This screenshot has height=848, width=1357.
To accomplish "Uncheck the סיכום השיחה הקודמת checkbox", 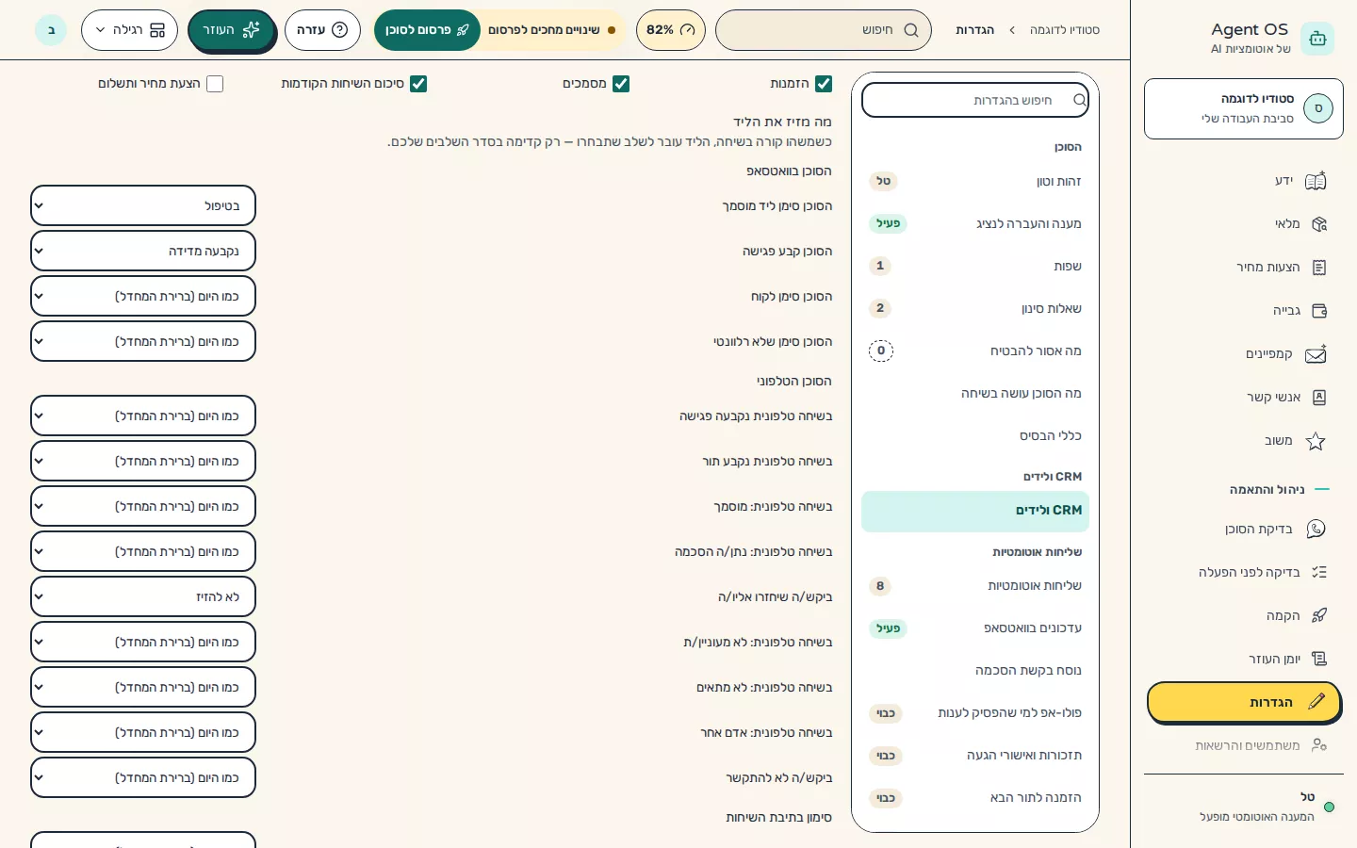I will coord(418,84).
